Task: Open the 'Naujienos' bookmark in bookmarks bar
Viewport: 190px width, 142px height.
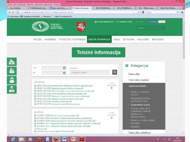Action: tap(46, 16)
